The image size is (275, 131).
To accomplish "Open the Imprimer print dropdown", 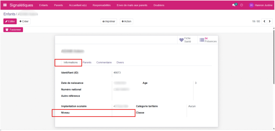I will click(109, 22).
